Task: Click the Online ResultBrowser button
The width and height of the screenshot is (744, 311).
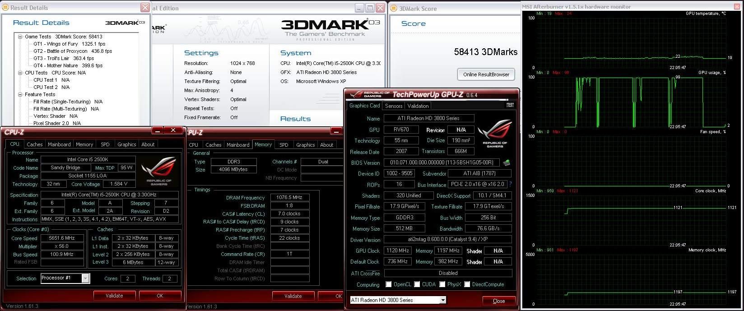Action: coord(486,74)
